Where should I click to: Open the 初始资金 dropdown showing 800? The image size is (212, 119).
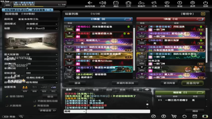(x=42, y=73)
